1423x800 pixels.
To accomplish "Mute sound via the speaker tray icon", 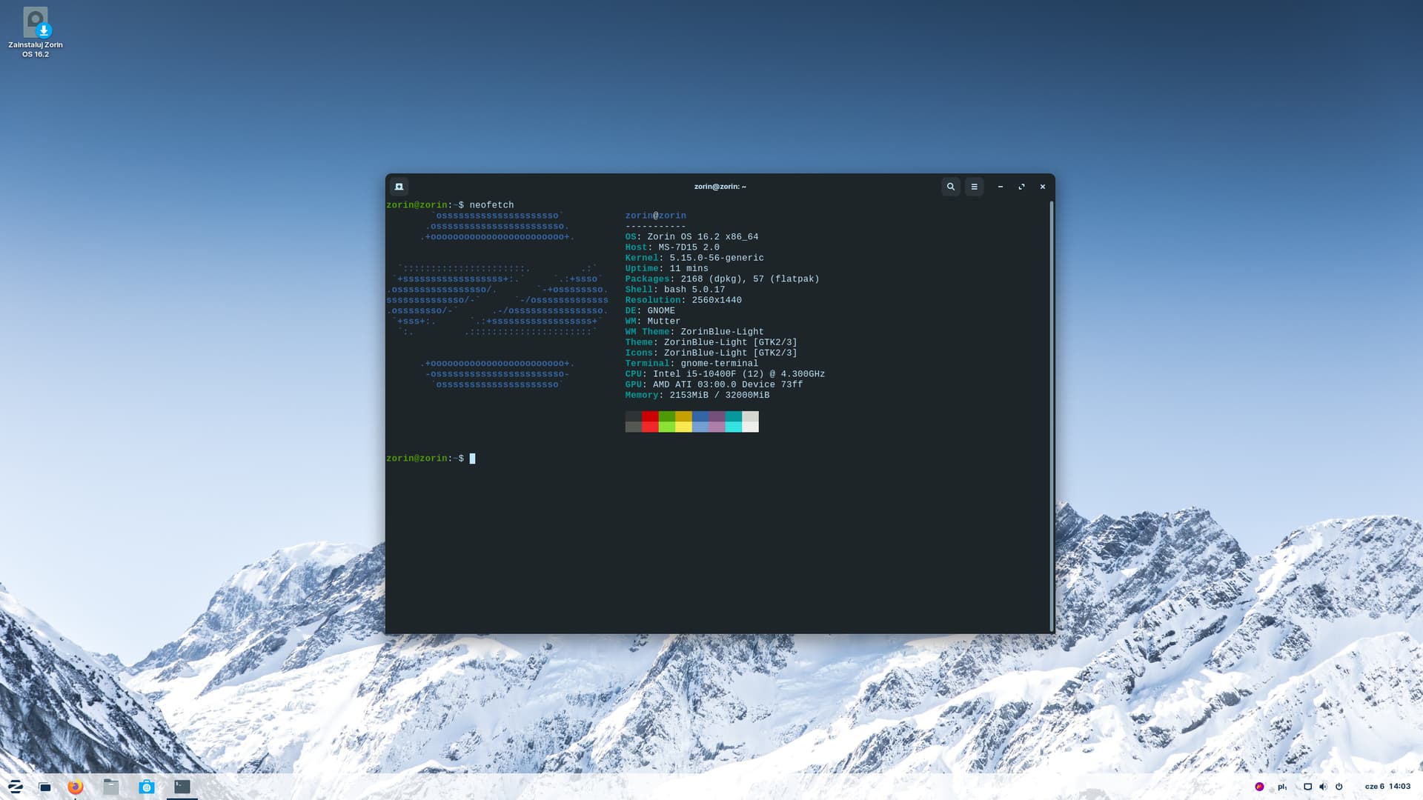I will 1323,787.
